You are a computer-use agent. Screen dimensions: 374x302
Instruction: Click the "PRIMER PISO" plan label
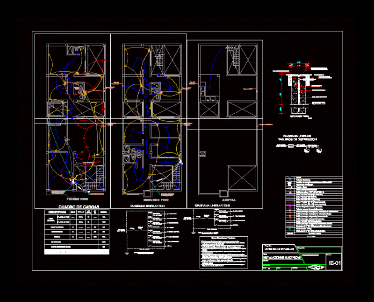77,199
